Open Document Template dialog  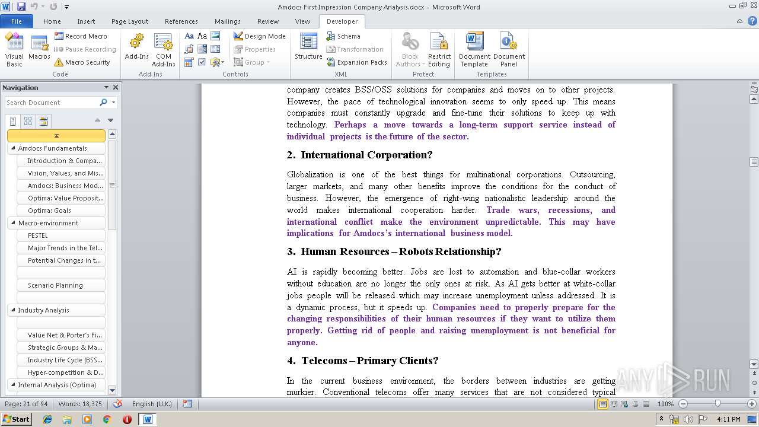[474, 50]
